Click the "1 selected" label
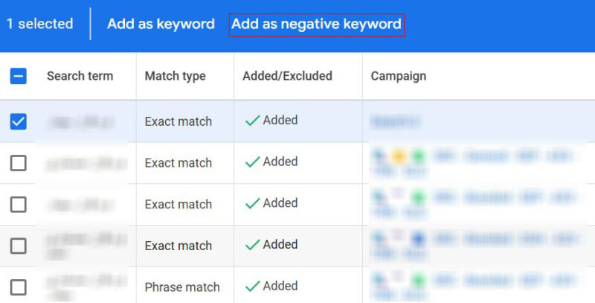Viewport: 595px width, 303px height. (x=40, y=24)
